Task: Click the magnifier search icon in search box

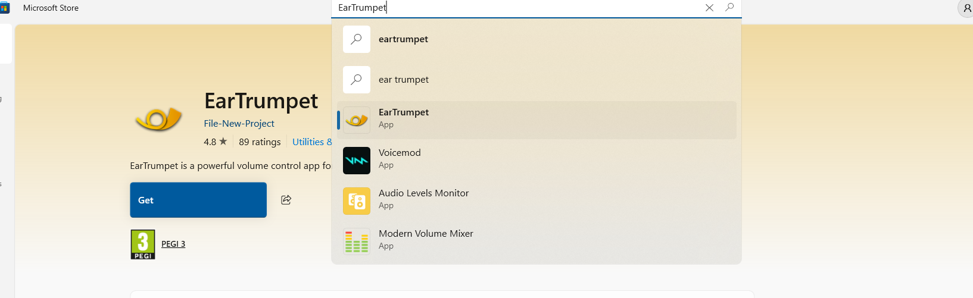Action: click(x=729, y=8)
